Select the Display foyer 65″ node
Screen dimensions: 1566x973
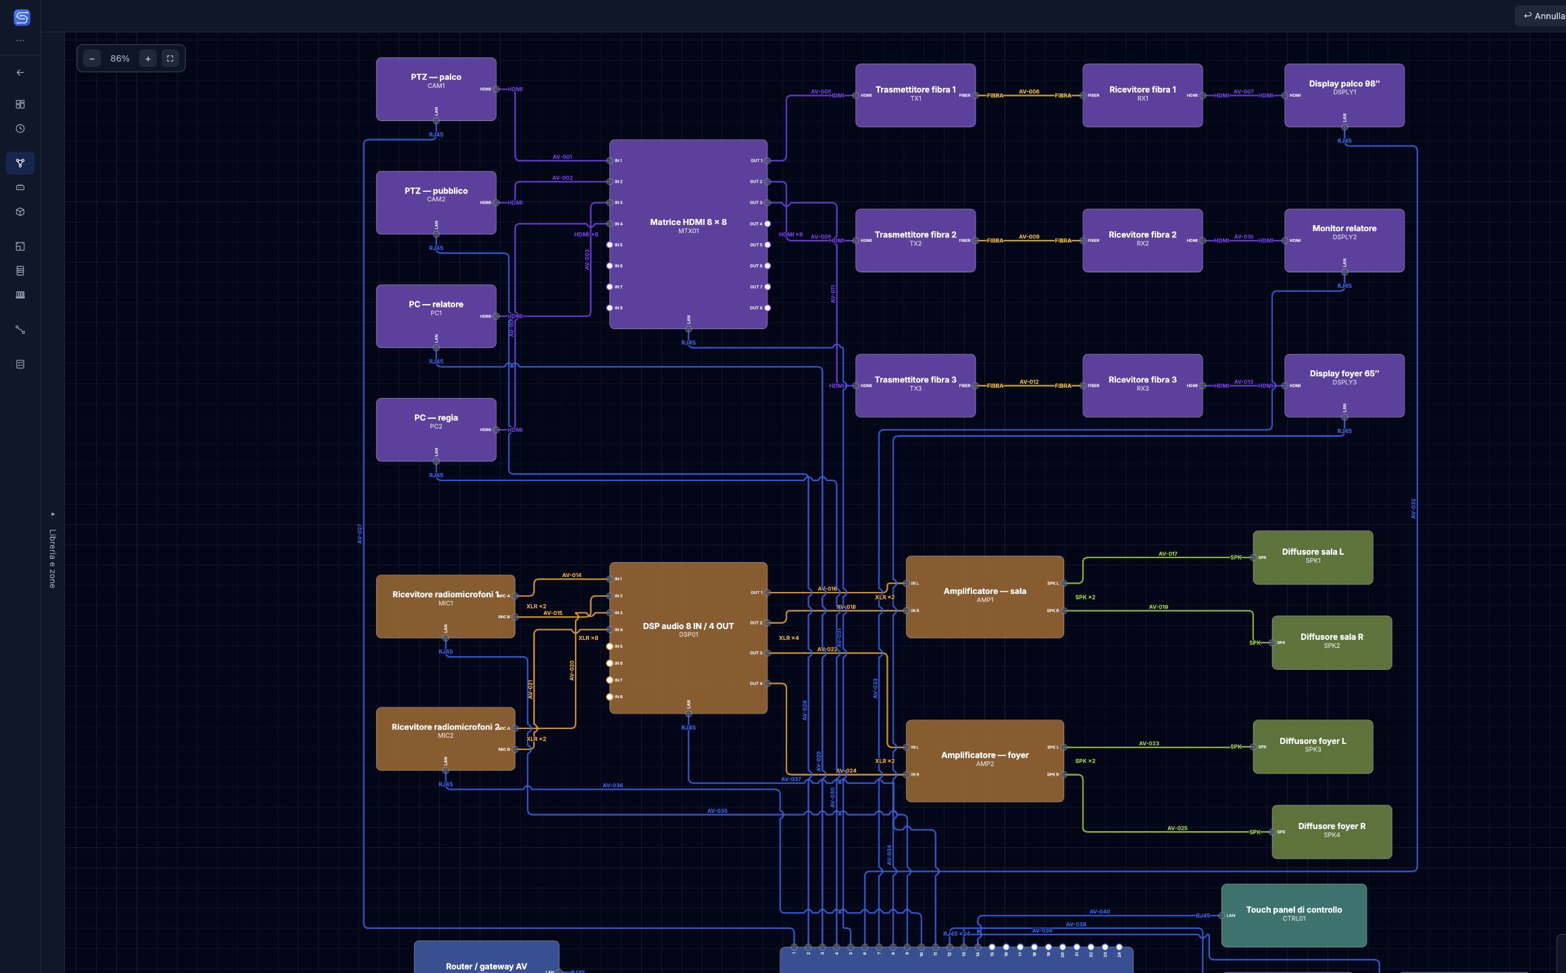click(x=1344, y=386)
